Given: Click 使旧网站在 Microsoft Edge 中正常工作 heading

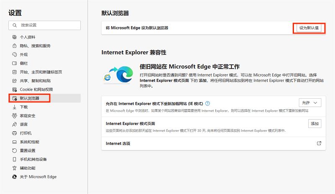Looking at the screenshot, I should click(x=190, y=67).
